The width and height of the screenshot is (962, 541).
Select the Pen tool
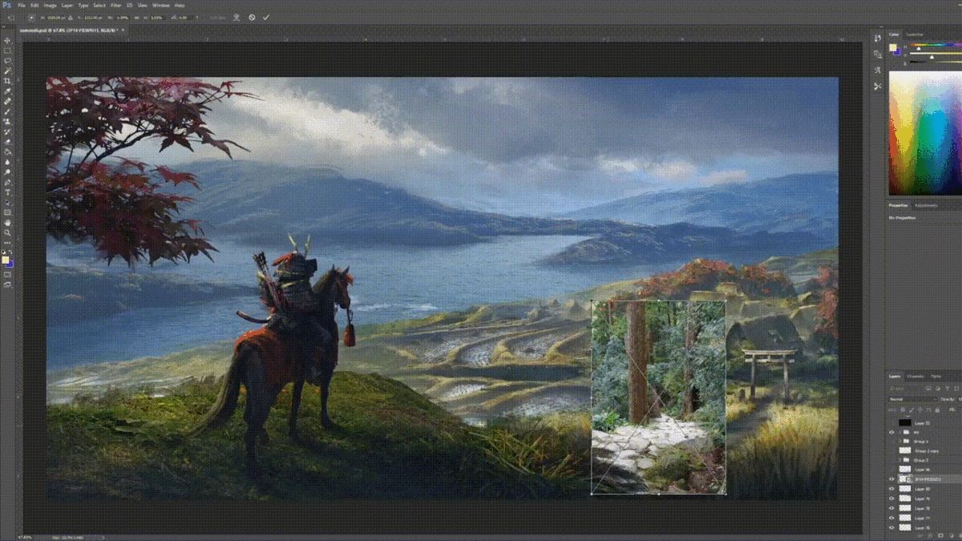(x=8, y=182)
